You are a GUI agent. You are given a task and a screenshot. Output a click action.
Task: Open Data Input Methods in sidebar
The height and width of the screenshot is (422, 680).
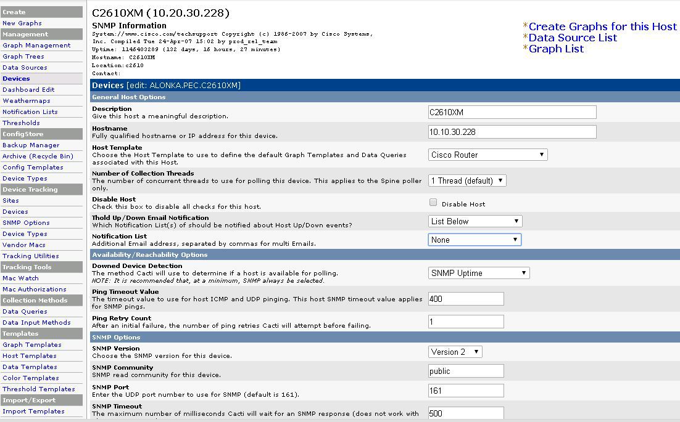pyautogui.click(x=36, y=322)
